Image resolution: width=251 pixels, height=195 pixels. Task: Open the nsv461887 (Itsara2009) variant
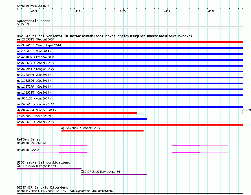click(x=36, y=57)
